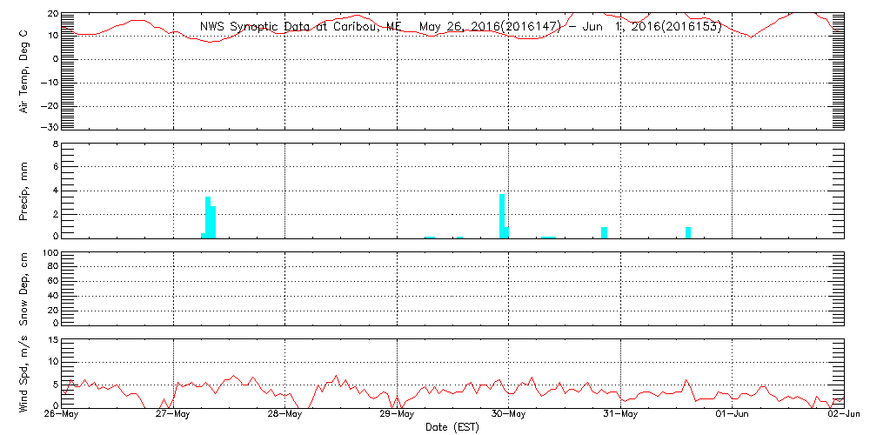Click the 31-May date label
The image size is (870, 435).
(619, 415)
